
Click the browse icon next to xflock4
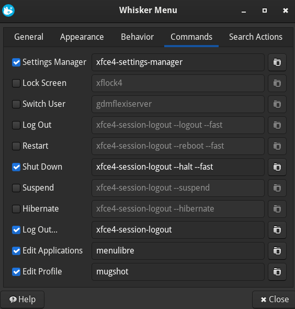pos(277,83)
